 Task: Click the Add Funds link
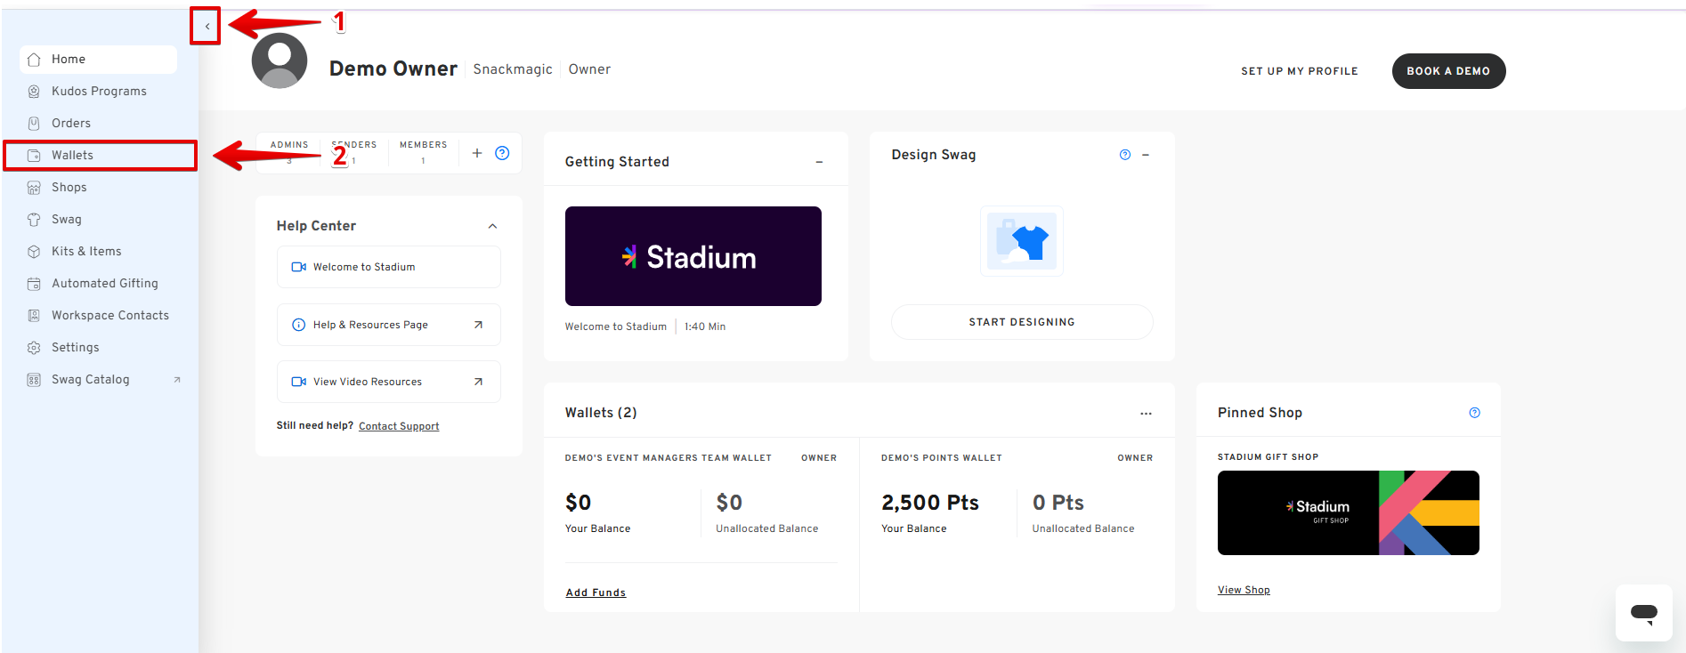(x=596, y=593)
